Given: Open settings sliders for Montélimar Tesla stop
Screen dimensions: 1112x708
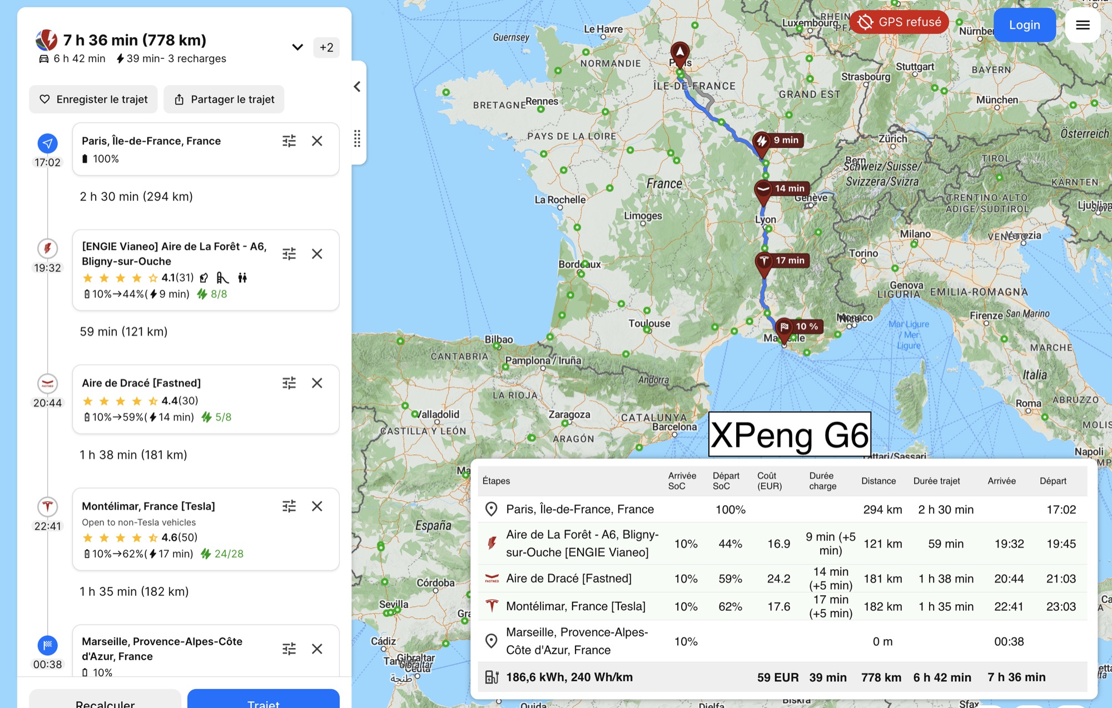Looking at the screenshot, I should [x=289, y=506].
